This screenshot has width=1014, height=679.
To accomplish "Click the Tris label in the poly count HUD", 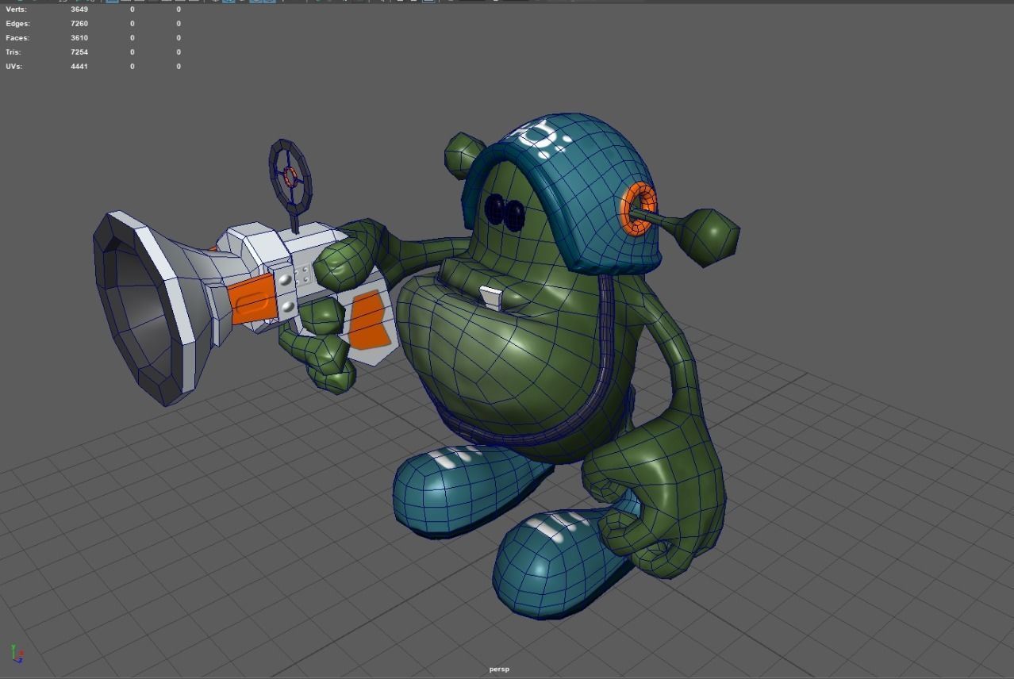I will [x=13, y=52].
